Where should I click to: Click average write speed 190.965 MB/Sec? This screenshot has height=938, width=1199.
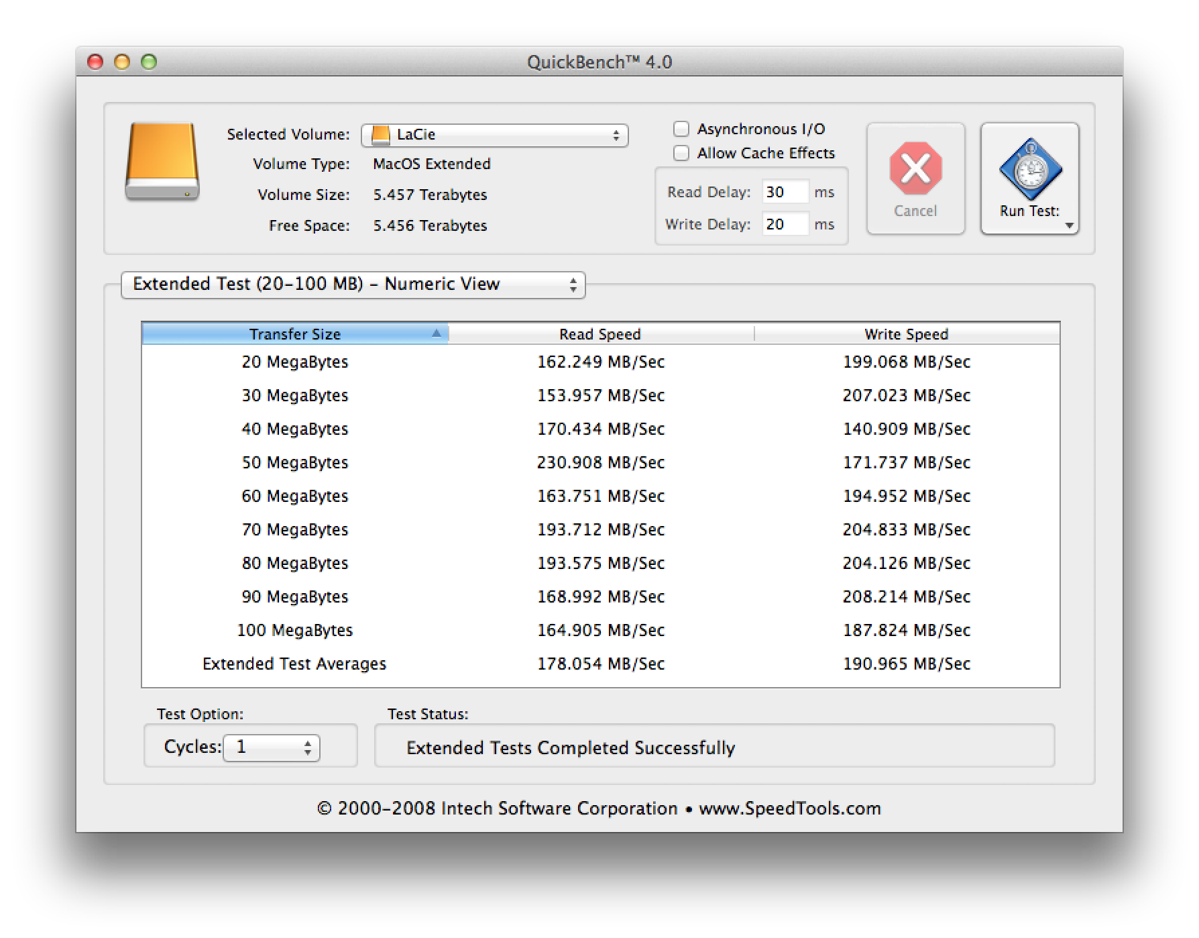907,664
